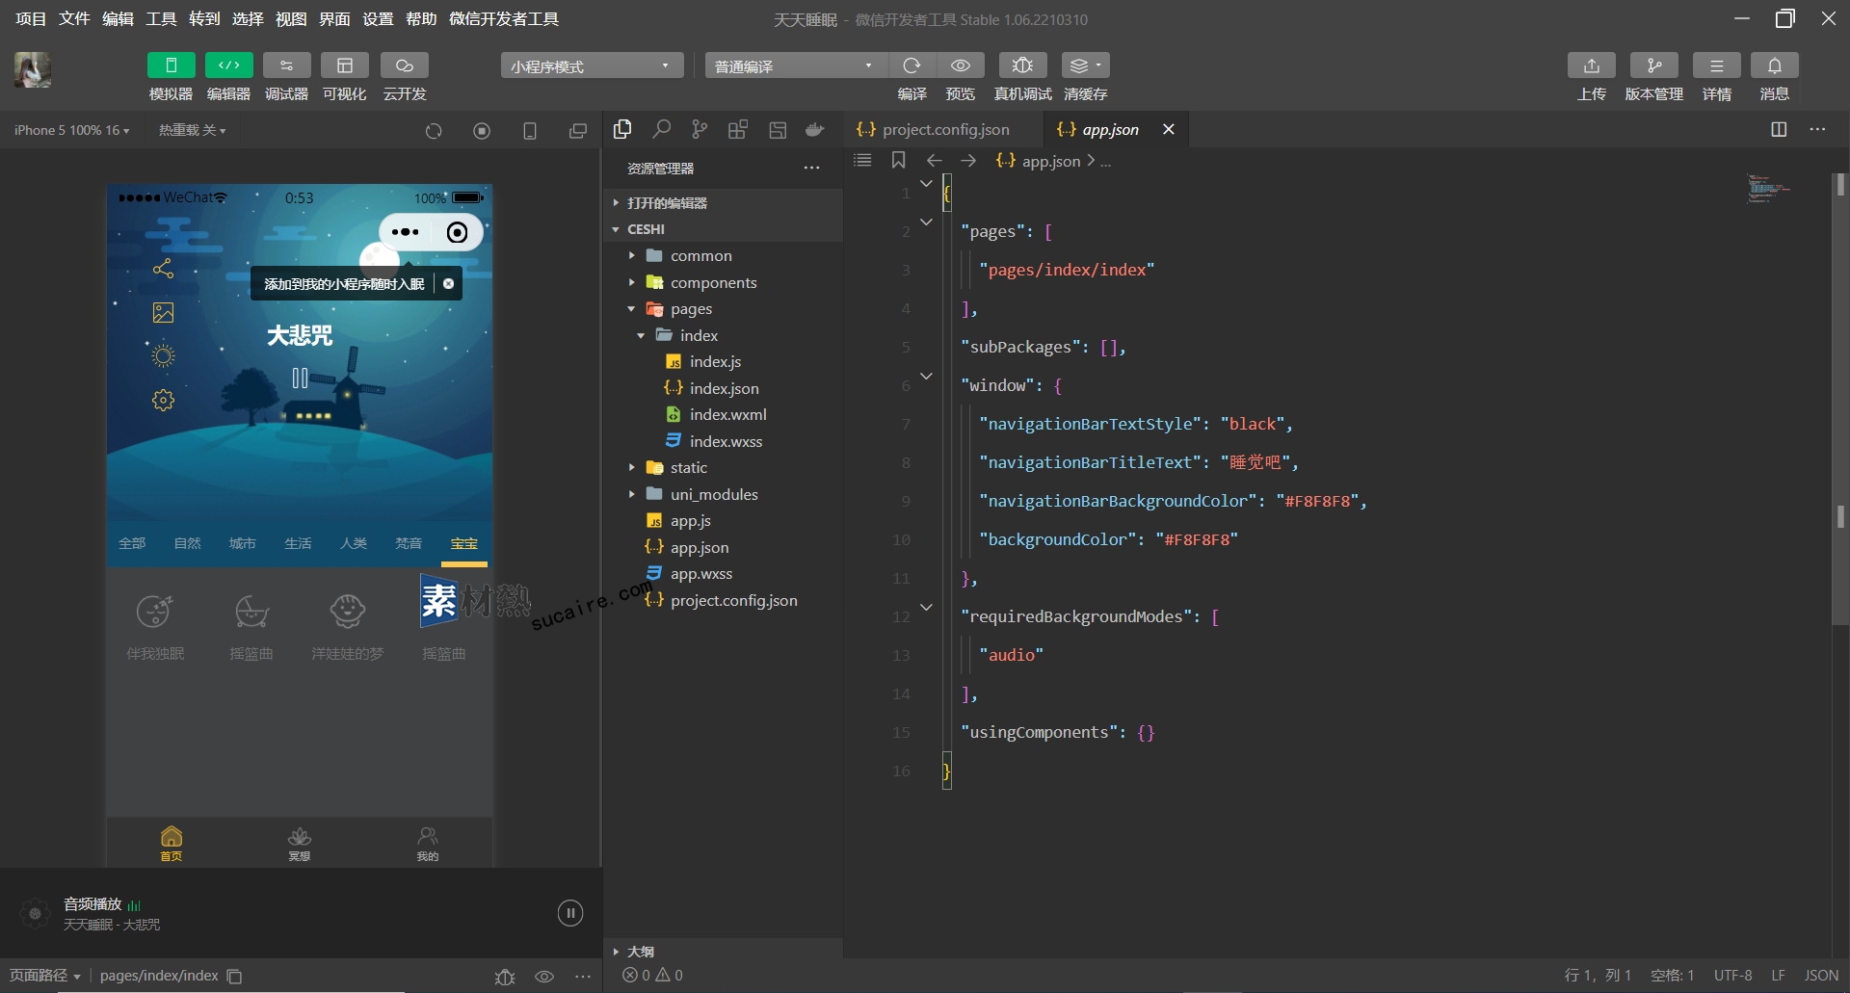
Task: Open Version Management (版本管理)
Action: coord(1653,65)
